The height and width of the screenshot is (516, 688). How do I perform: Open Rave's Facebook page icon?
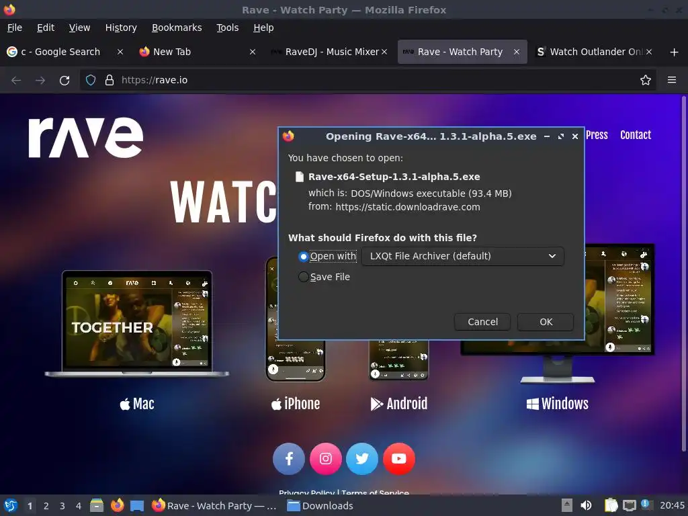tap(289, 459)
